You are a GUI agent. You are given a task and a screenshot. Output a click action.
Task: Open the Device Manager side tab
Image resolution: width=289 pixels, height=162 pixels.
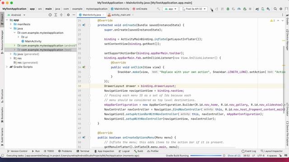click(x=287, y=40)
